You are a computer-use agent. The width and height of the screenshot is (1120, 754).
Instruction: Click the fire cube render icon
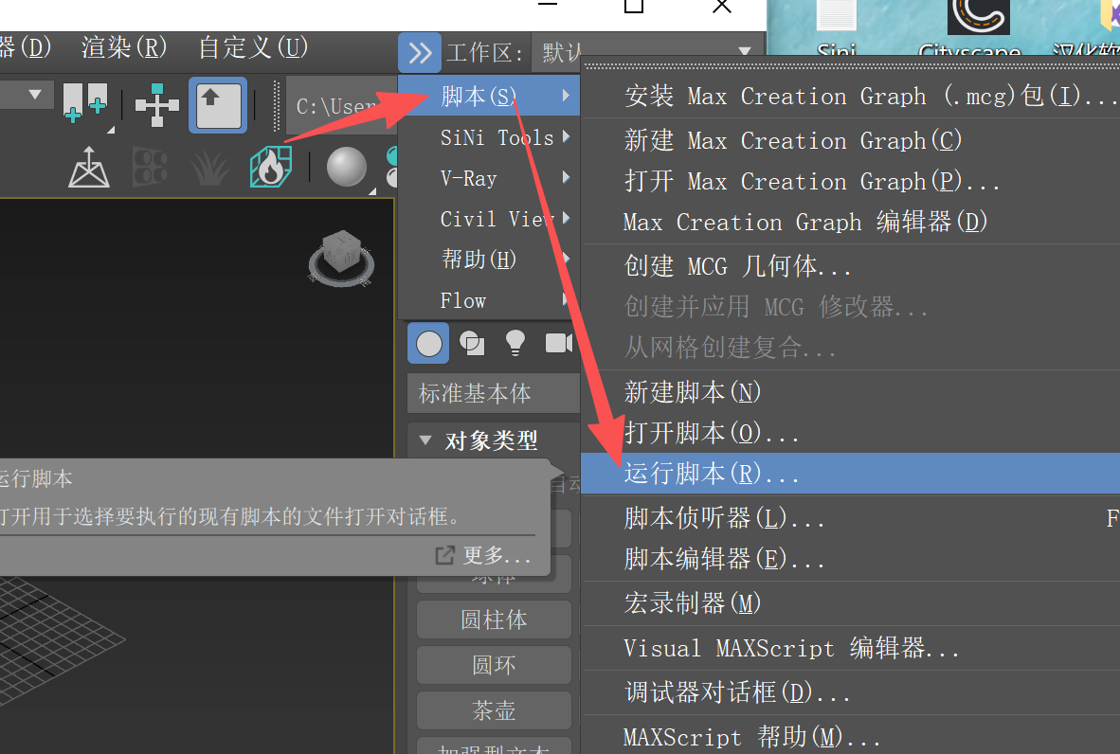pos(270,167)
